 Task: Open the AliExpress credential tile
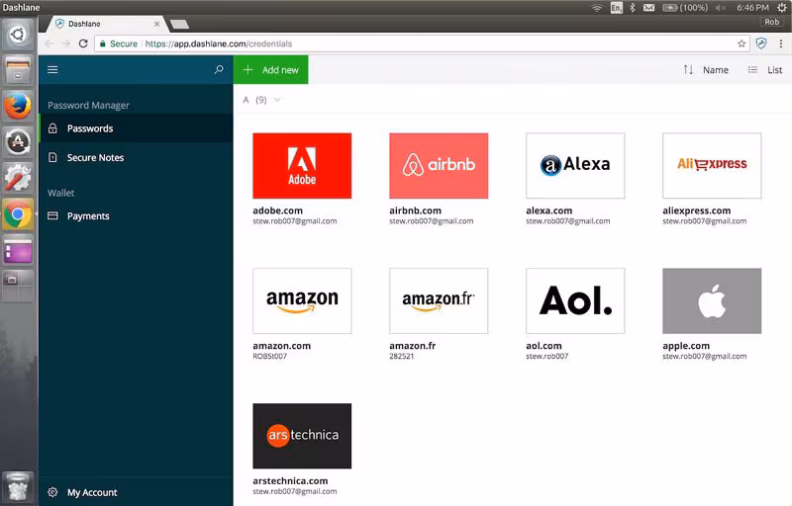point(712,166)
